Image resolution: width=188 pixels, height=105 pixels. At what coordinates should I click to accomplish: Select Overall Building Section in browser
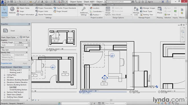[x=18, y=90]
